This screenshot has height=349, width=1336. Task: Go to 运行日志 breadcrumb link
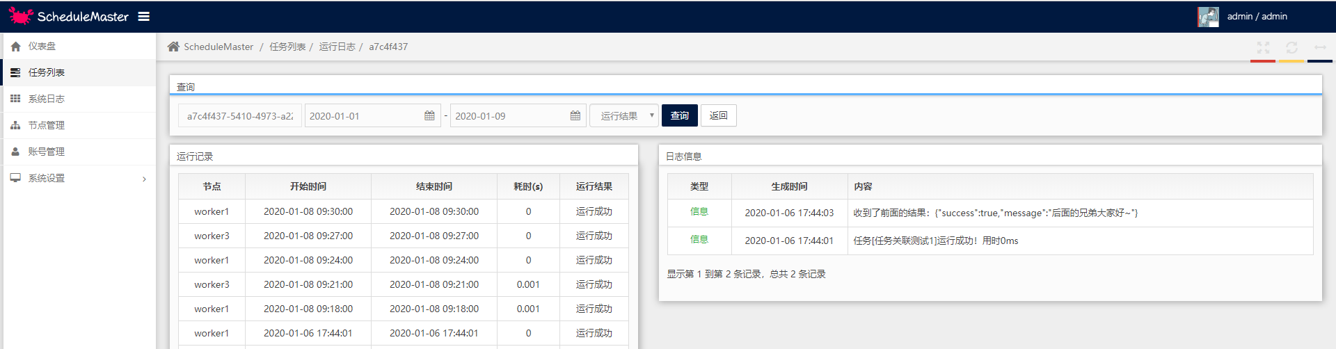point(337,47)
